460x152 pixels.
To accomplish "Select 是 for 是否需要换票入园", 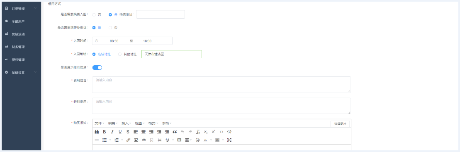I will click(x=110, y=14).
